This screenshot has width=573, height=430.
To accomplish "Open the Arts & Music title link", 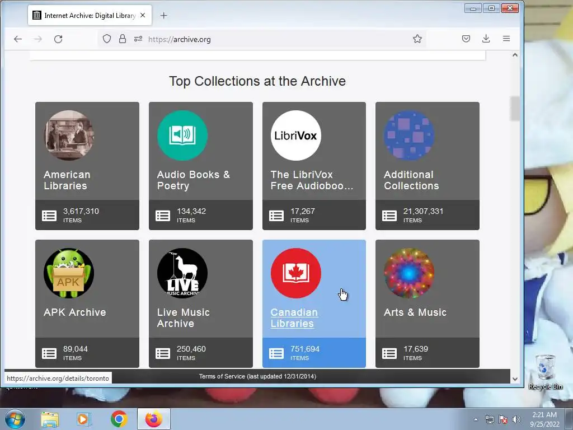I will click(415, 312).
